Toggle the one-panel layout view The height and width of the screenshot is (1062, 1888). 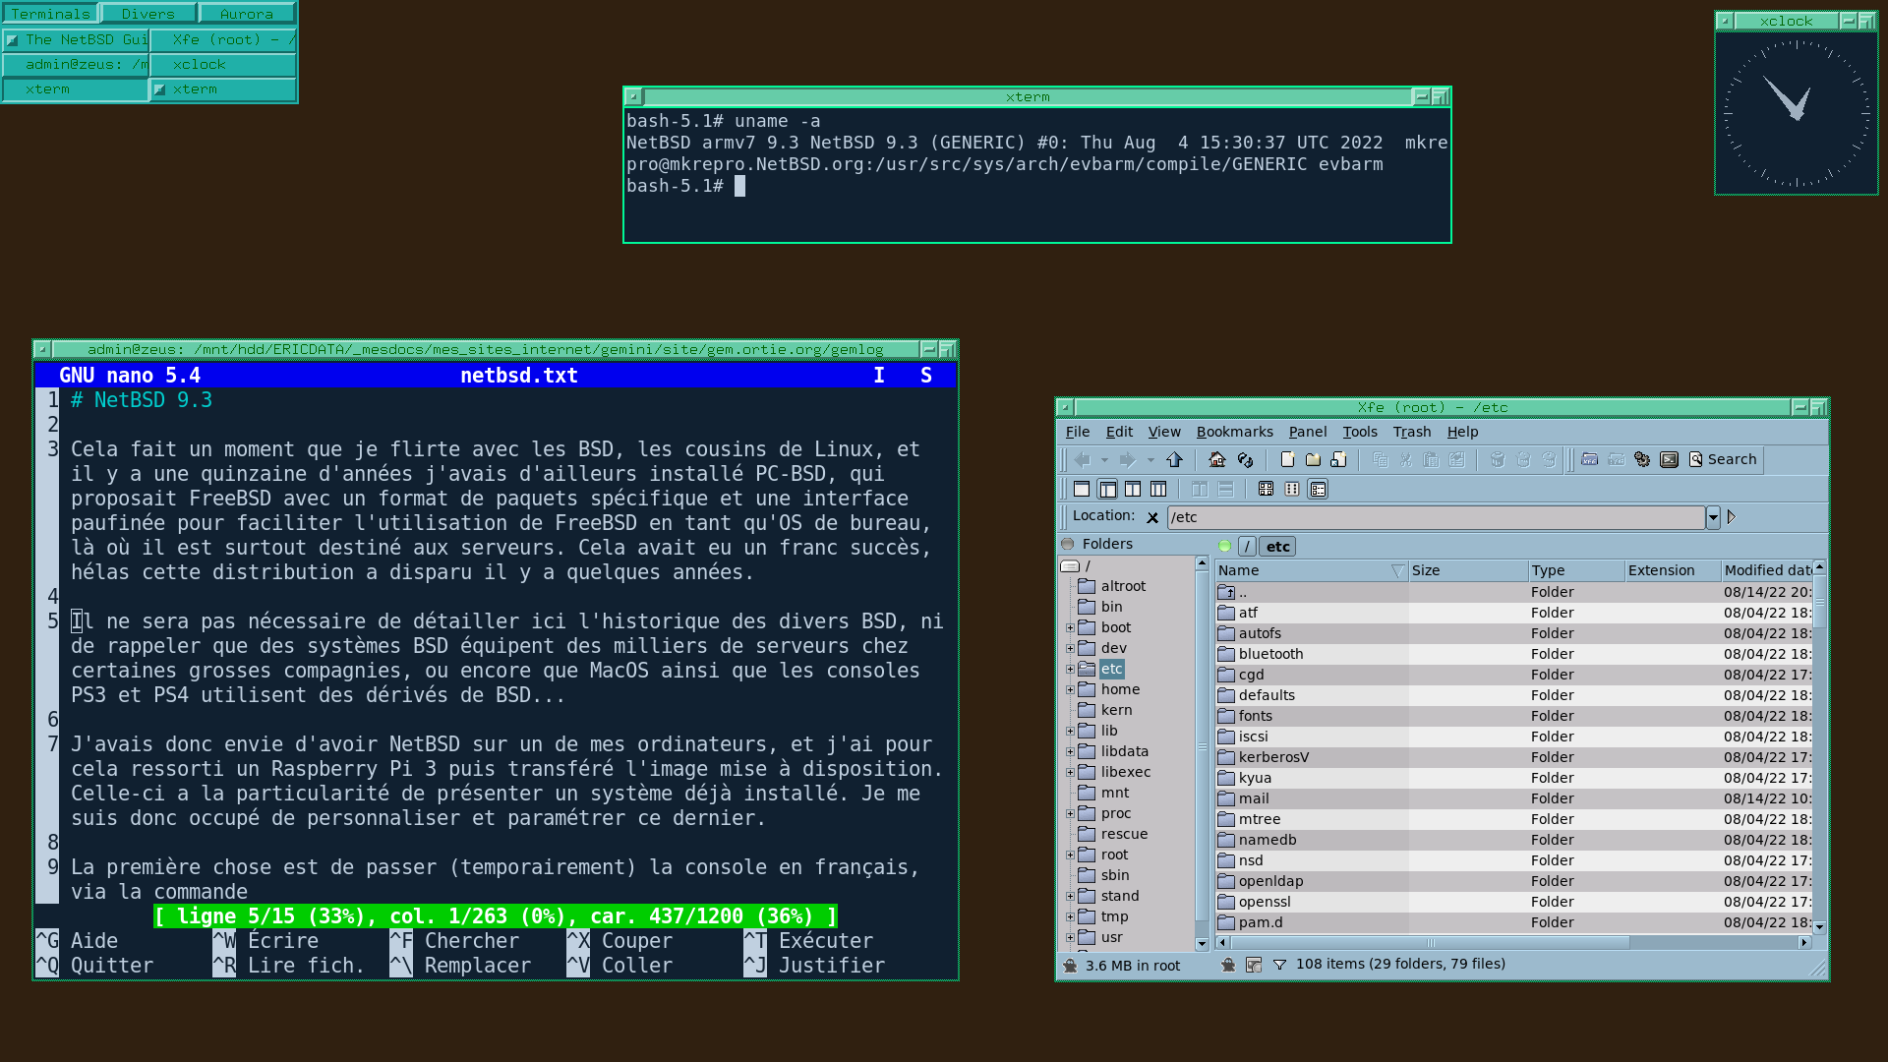coord(1082,490)
